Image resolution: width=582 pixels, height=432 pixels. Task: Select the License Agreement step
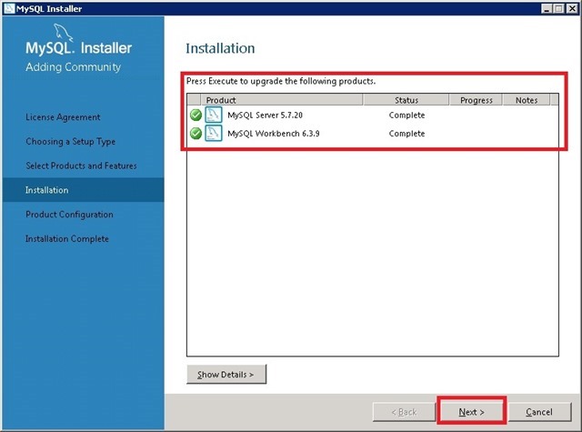(x=63, y=117)
